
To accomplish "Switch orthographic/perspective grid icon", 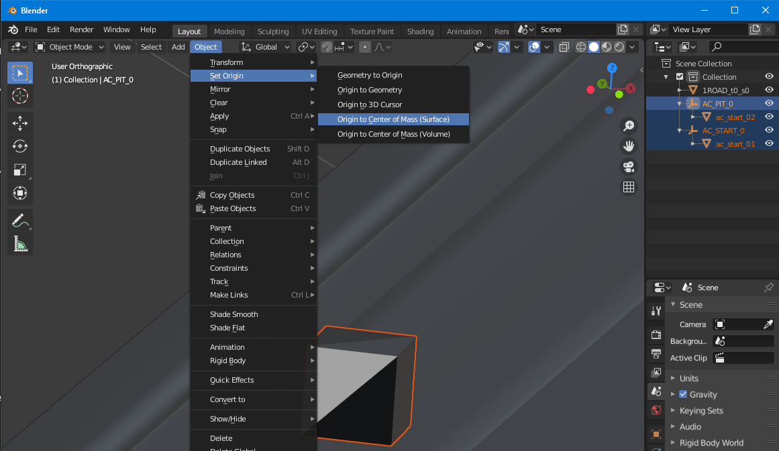I will [x=629, y=187].
